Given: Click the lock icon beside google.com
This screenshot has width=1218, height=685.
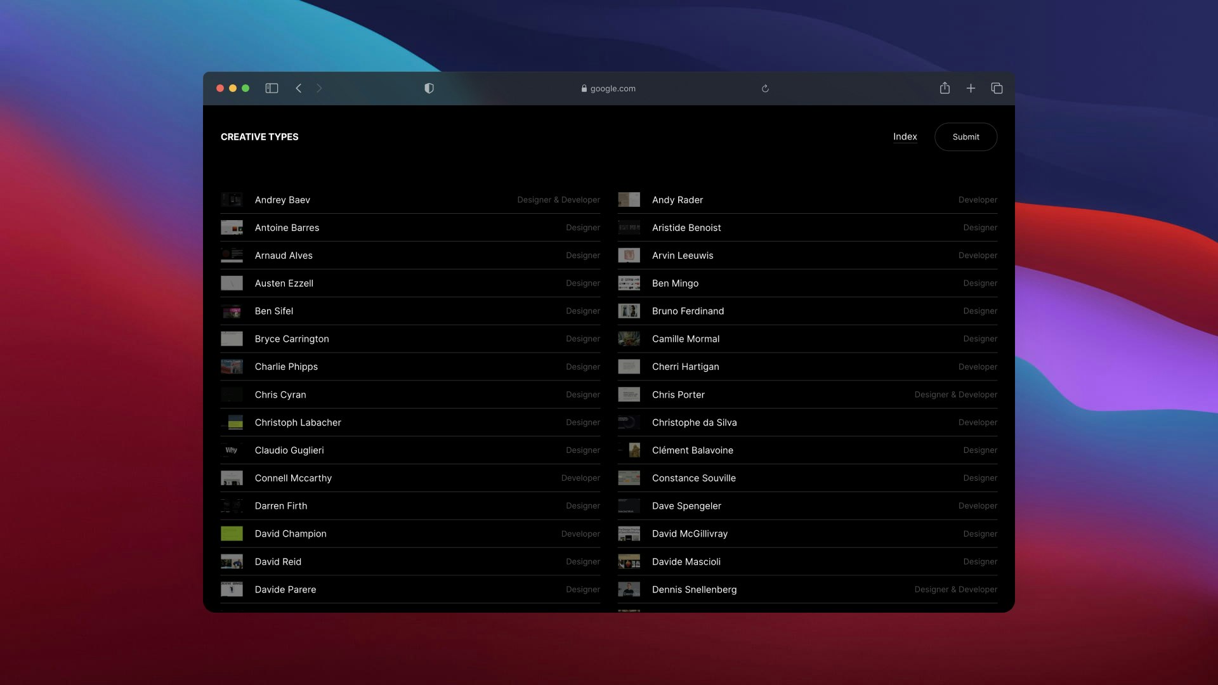Looking at the screenshot, I should point(584,88).
